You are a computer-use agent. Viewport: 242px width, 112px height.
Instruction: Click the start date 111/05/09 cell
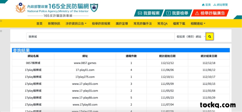(167, 84)
